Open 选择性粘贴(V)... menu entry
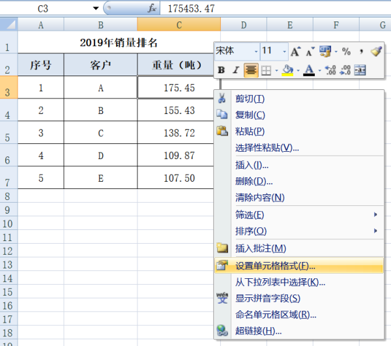 [298, 147]
